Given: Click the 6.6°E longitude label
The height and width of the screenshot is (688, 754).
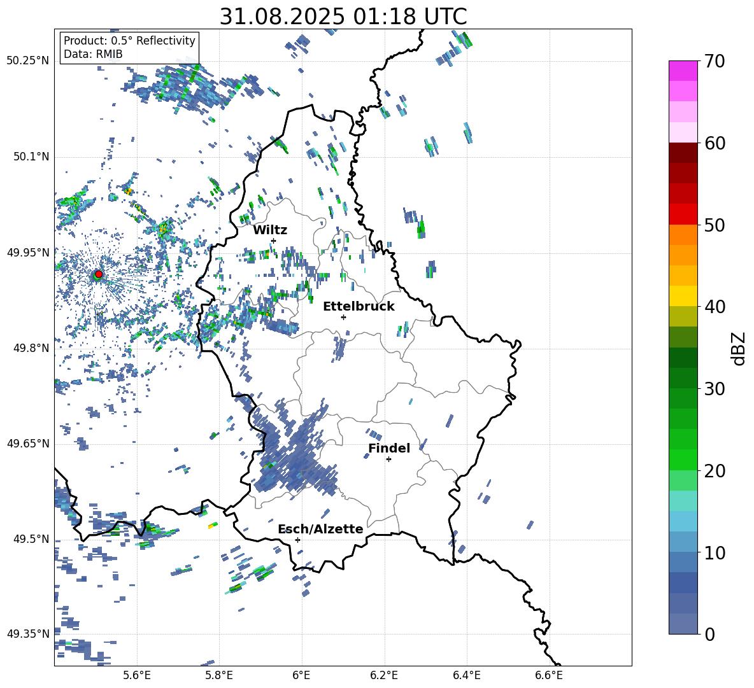Looking at the screenshot, I should click(549, 675).
